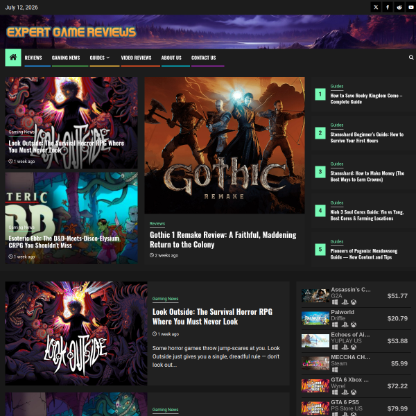The width and height of the screenshot is (416, 416).
Task: Open the Contact Us page
Action: tap(203, 58)
